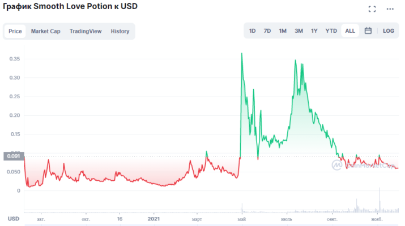
Task: Set chart range to 1D
Action: pyautogui.click(x=253, y=31)
